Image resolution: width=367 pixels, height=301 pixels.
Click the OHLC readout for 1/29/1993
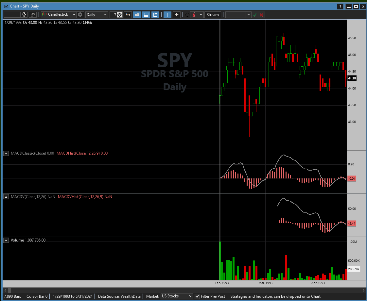(x=48, y=23)
